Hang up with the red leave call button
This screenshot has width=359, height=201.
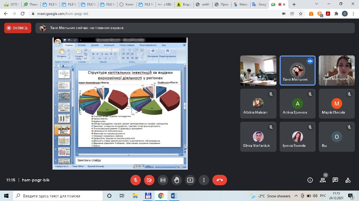click(x=219, y=180)
